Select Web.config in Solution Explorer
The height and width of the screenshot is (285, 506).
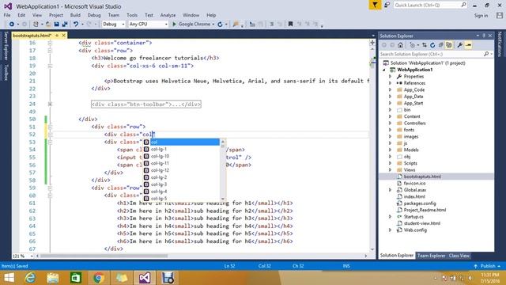[415, 230]
